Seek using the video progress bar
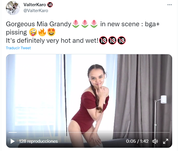The height and width of the screenshot is (151, 178). click(89, 132)
